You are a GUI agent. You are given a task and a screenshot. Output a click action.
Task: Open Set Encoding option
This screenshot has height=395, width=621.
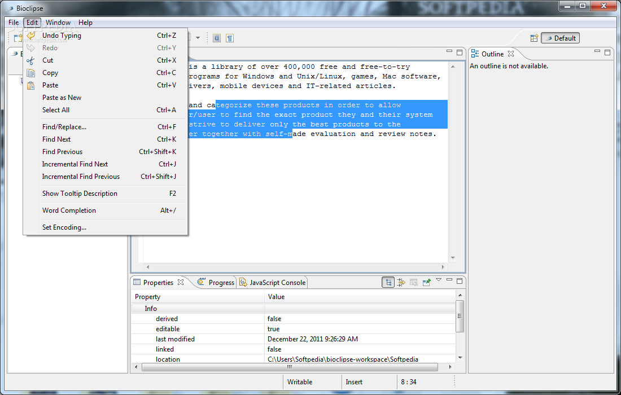[x=106, y=227]
